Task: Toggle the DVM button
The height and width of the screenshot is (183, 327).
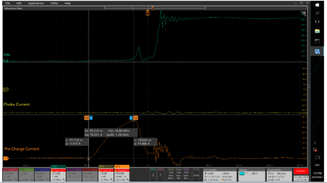Action: tap(197, 175)
